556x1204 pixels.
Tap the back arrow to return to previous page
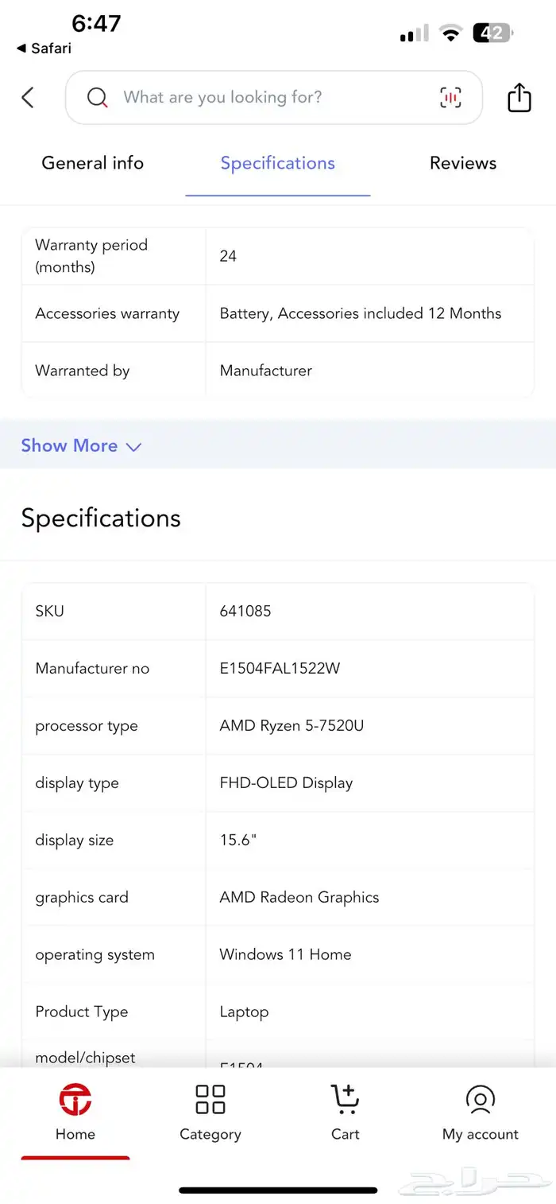(x=28, y=97)
